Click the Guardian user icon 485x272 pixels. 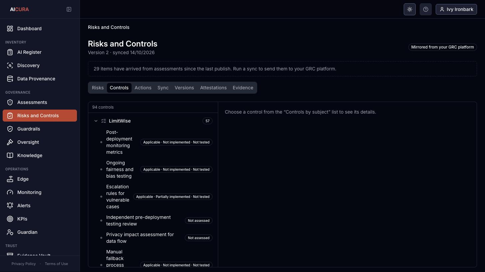click(x=10, y=232)
